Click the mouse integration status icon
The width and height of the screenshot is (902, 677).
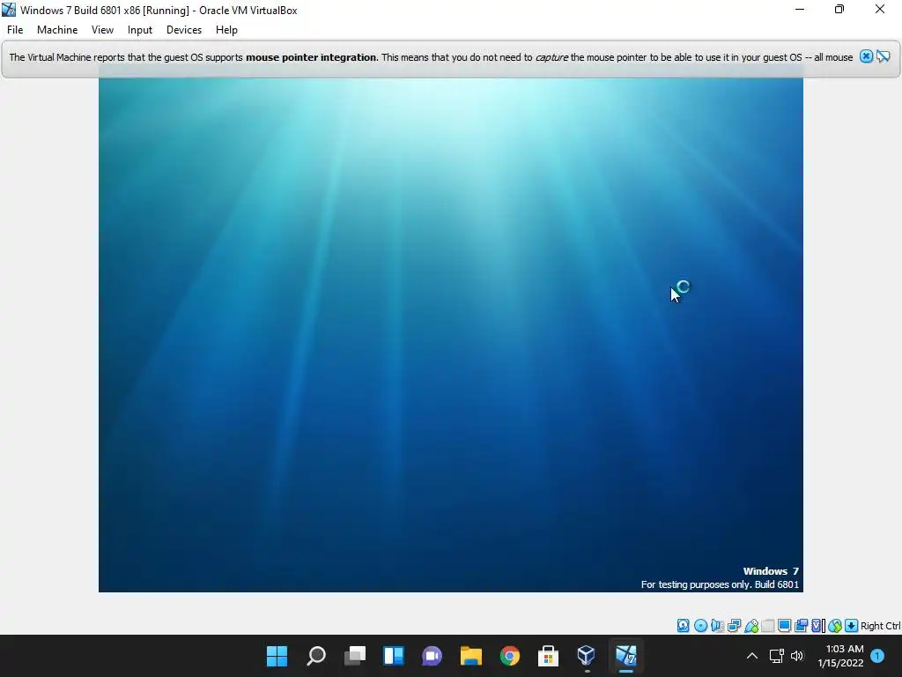(x=835, y=626)
